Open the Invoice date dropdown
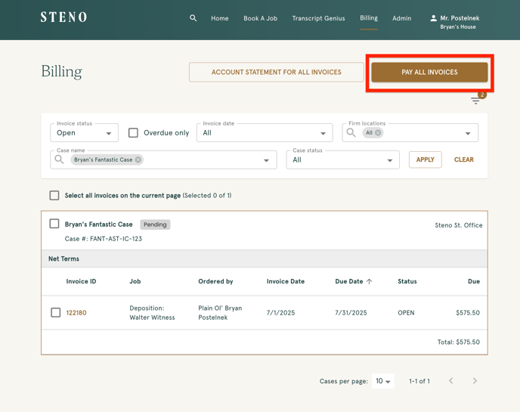Viewport: 520px width, 412px height. (x=265, y=133)
